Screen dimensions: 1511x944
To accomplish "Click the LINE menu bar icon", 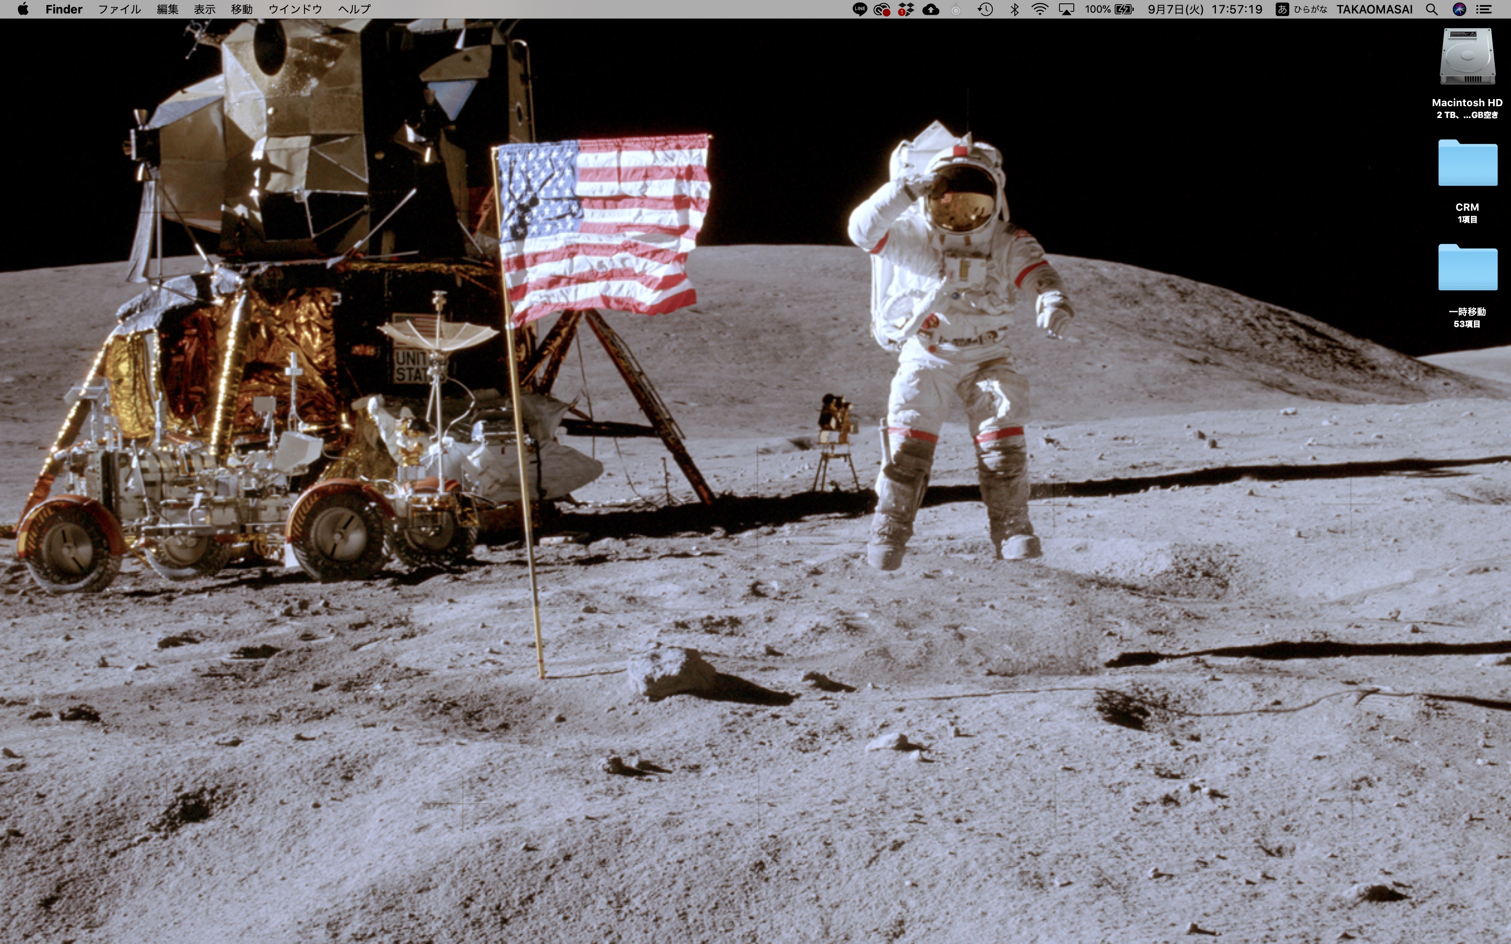I will 860,9.
